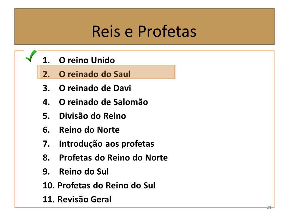The image size is (289, 216).
Task: Select the 'Reis e Profetas' title banner
Action: (144, 26)
